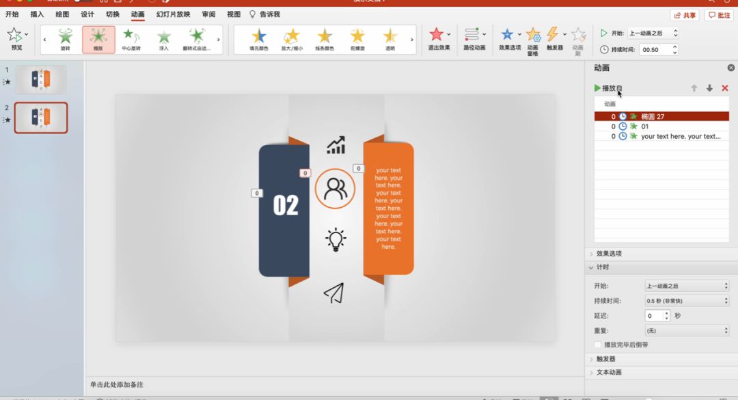Apply the 翻转式由远 entrance animation

pyautogui.click(x=197, y=39)
